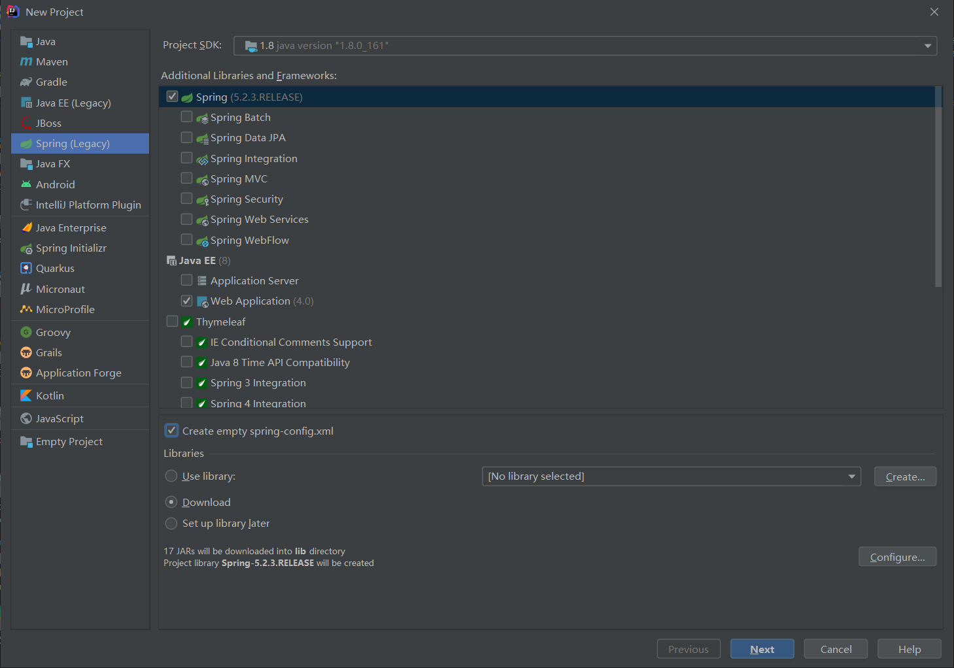Click the Configure... button

[x=897, y=557]
